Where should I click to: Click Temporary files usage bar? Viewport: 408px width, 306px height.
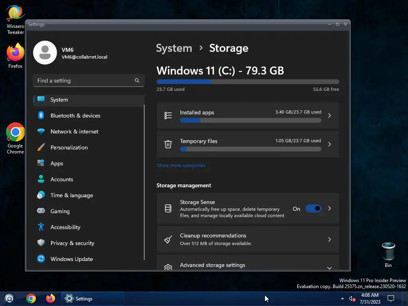pyautogui.click(x=251, y=149)
